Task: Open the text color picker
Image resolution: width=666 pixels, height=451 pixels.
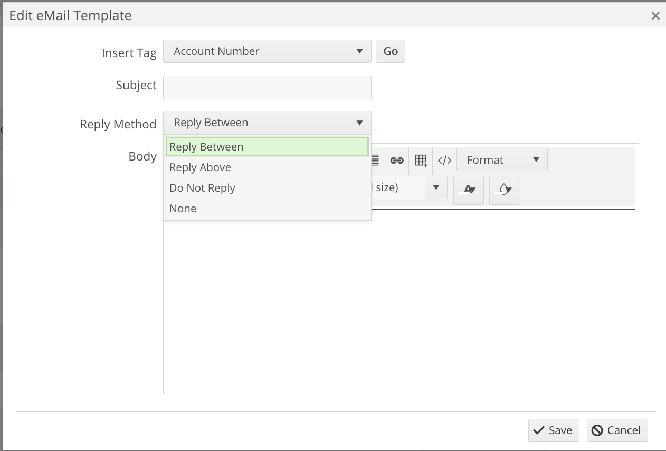Action: click(469, 189)
